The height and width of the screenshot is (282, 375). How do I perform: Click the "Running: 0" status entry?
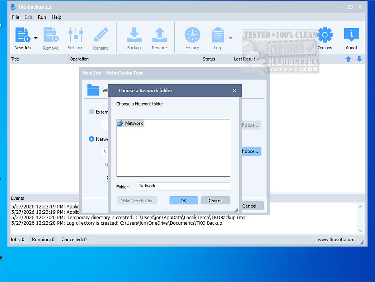(x=44, y=239)
